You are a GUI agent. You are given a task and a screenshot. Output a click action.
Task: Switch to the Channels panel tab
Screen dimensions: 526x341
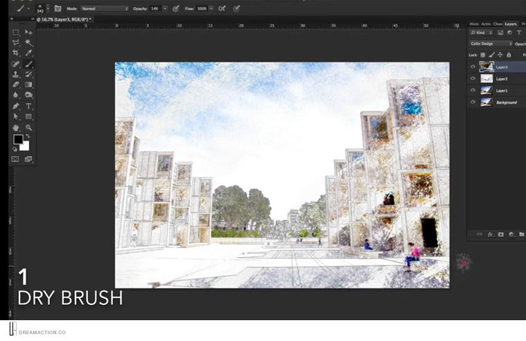(x=498, y=24)
